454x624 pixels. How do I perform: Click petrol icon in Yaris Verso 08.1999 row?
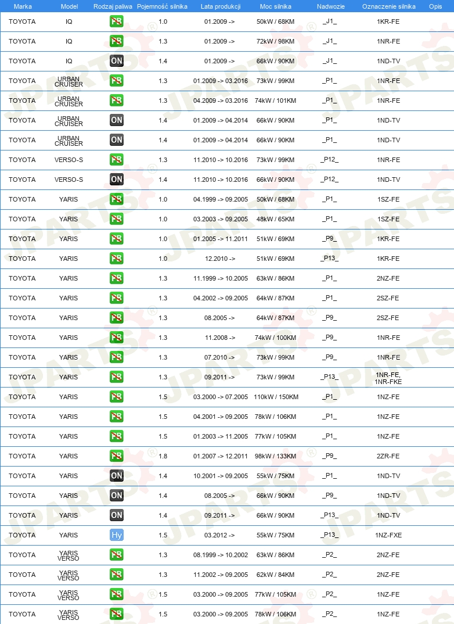[117, 555]
